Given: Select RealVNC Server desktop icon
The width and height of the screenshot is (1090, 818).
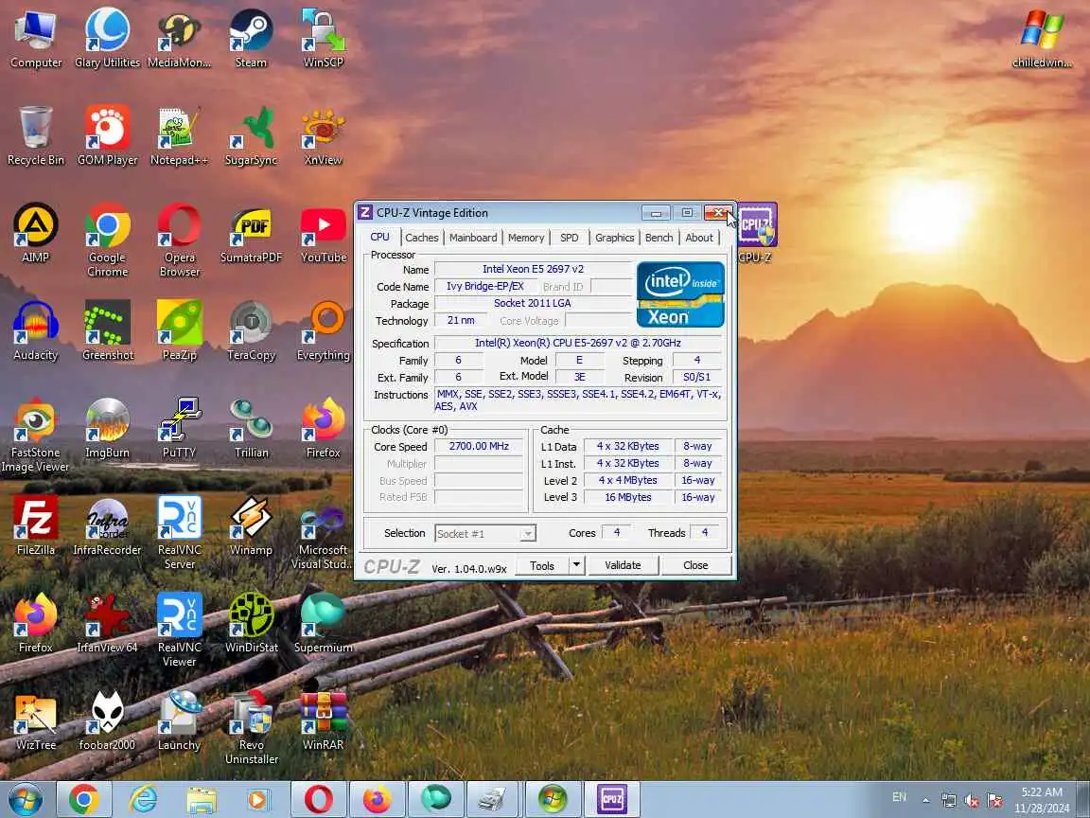Looking at the screenshot, I should [x=180, y=532].
